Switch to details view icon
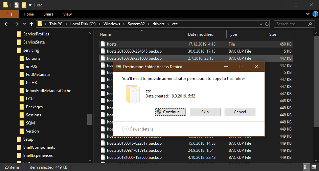This screenshot has height=171, width=319. [x=306, y=167]
